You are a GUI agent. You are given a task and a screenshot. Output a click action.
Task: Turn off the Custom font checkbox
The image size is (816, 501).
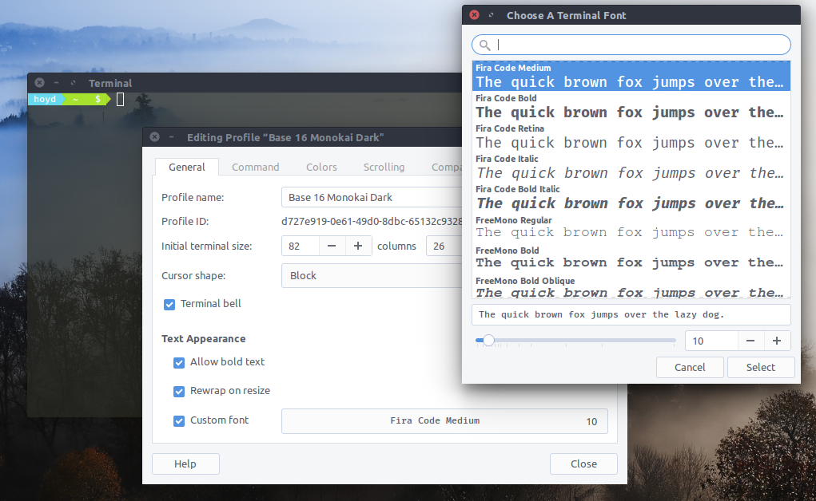pos(179,420)
